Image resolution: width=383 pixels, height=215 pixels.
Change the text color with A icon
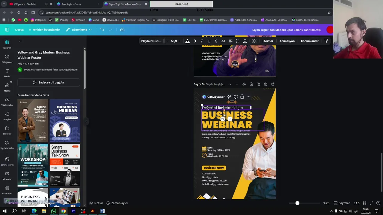point(187,41)
